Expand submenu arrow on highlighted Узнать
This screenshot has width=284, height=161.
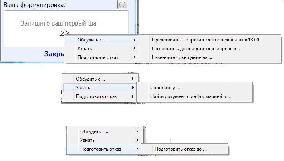pyautogui.click(x=132, y=87)
